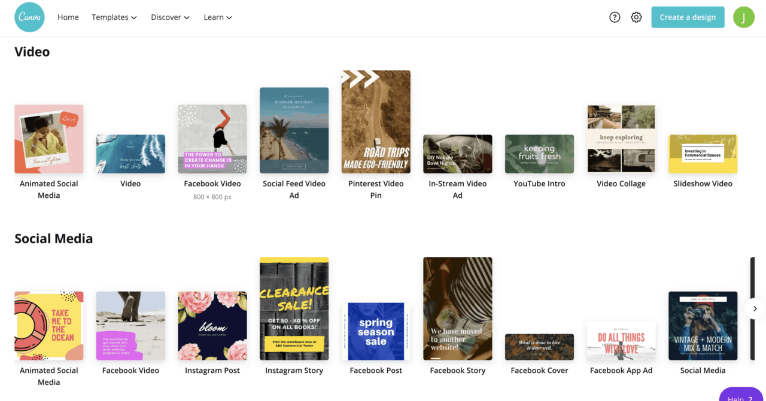
Task: Expand the Templates dropdown
Action: [x=114, y=17]
